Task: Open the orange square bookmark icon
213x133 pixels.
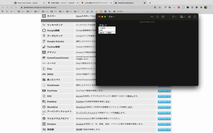Action: [101, 11]
